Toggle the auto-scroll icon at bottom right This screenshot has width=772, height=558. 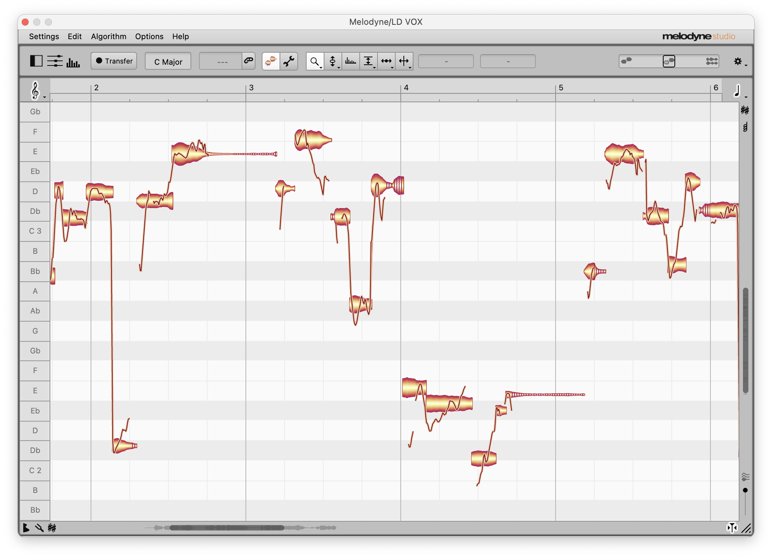(732, 528)
